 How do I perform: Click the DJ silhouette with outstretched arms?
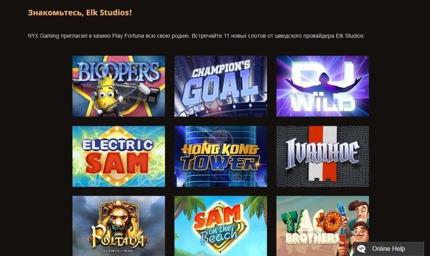[323, 84]
